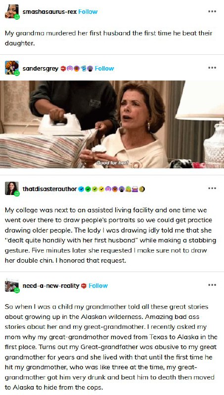Follow need-a-new-reality
This screenshot has width=224, height=395.
[98, 286]
